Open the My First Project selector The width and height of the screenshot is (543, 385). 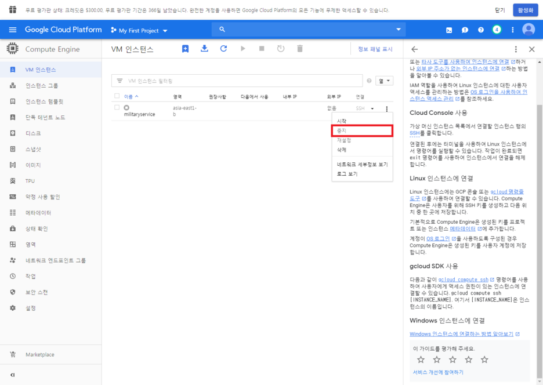pyautogui.click(x=139, y=31)
